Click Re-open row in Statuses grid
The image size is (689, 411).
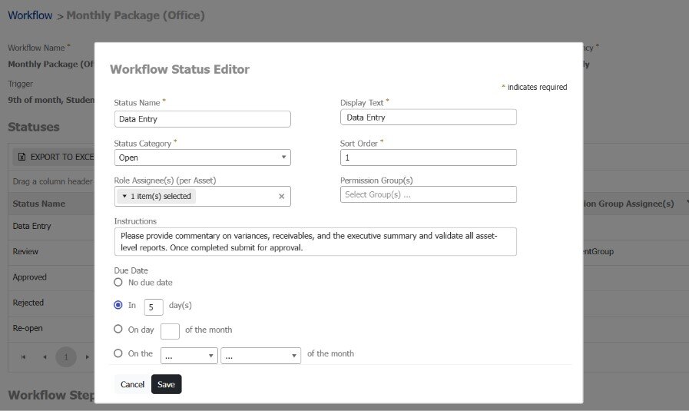click(x=51, y=328)
